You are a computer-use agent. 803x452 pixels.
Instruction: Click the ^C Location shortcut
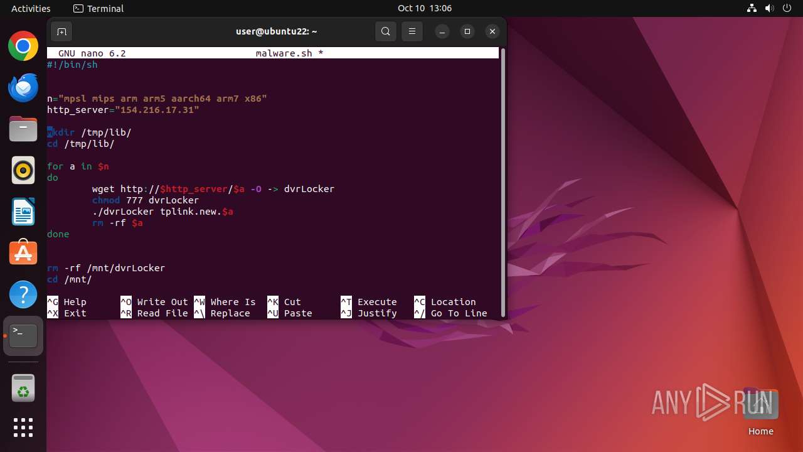(445, 302)
